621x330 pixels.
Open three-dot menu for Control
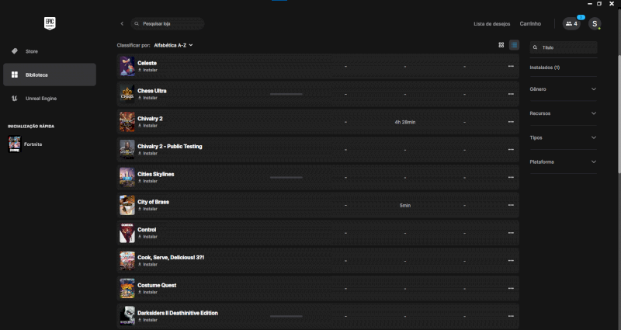coord(511,233)
